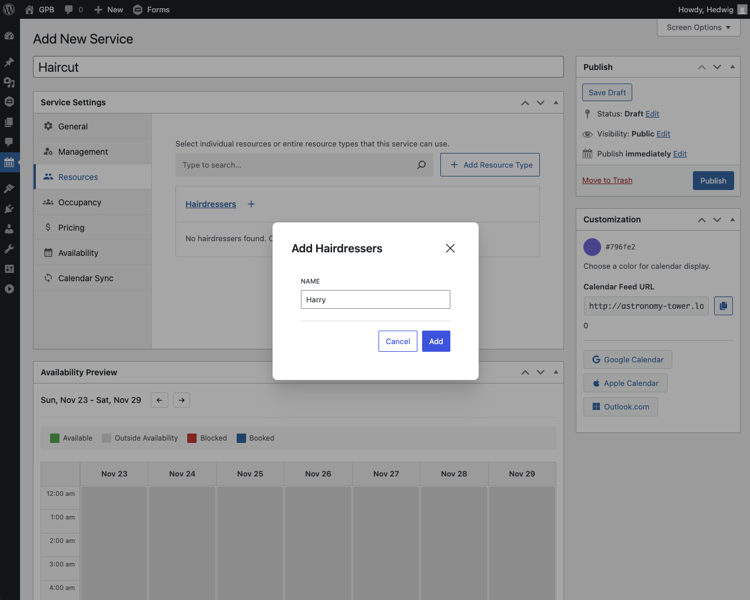
Task: Click the Add button in dialog
Action: 436,341
